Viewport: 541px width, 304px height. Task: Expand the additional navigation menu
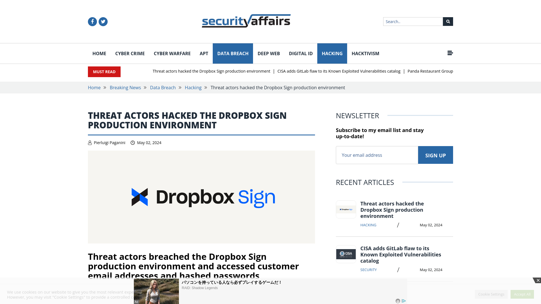point(450,53)
